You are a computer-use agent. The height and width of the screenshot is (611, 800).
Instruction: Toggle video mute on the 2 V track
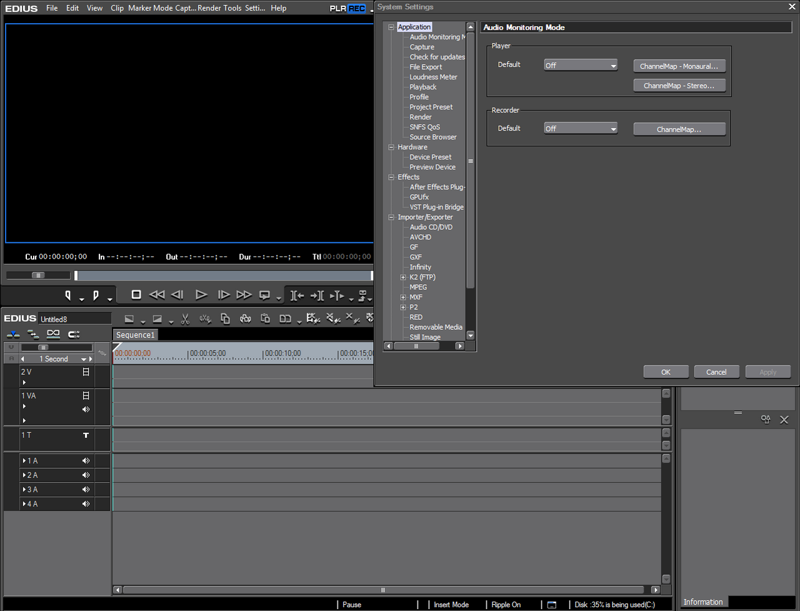[86, 372]
